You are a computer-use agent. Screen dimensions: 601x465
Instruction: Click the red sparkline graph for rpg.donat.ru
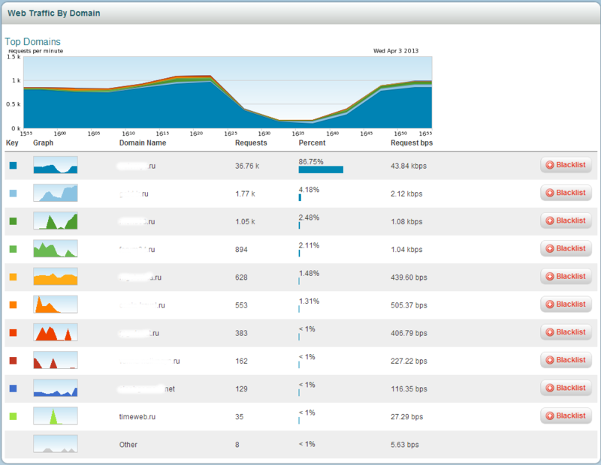55,332
